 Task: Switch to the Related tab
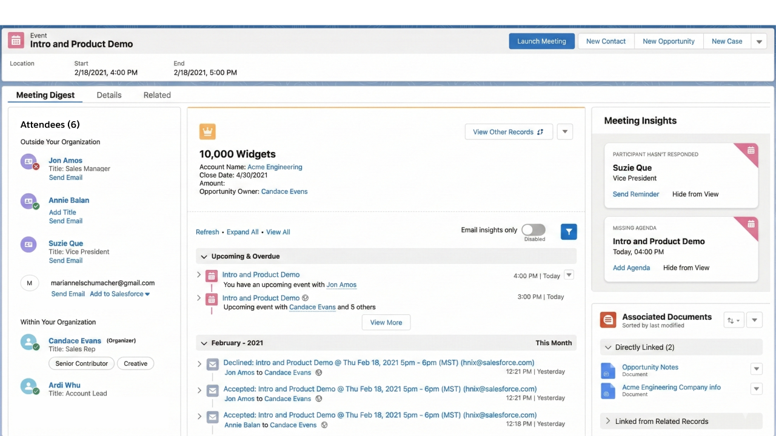pyautogui.click(x=157, y=95)
